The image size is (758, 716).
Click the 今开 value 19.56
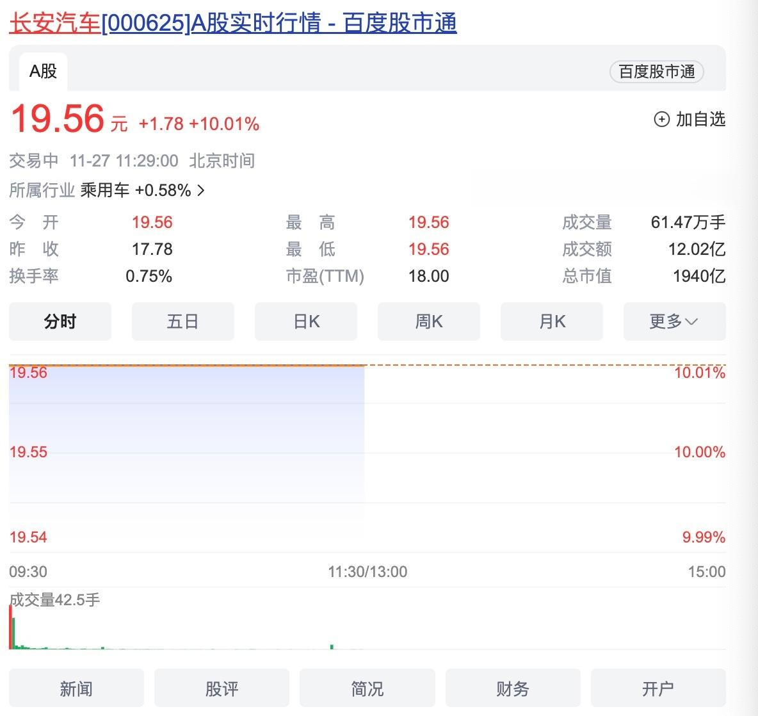coord(152,222)
